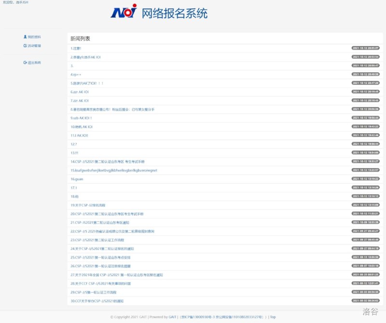The width and height of the screenshot is (386, 323).
Task: Click the edit icon beside 活动管理
Action: [25, 46]
